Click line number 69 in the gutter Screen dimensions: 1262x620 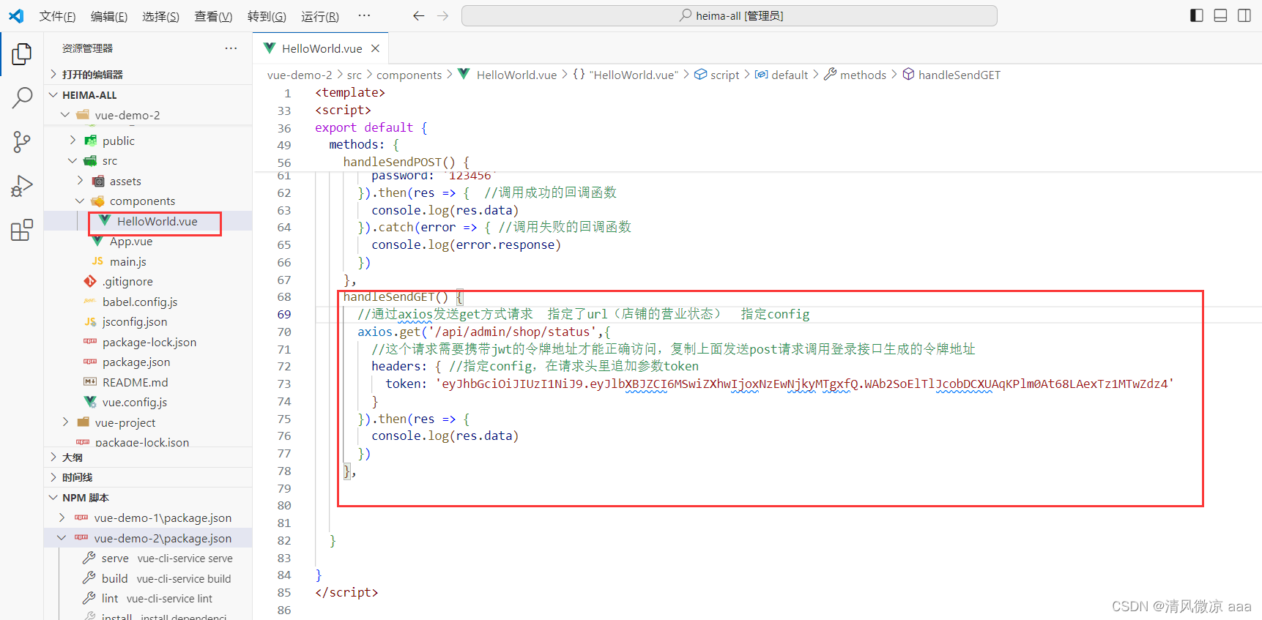pyautogui.click(x=283, y=314)
